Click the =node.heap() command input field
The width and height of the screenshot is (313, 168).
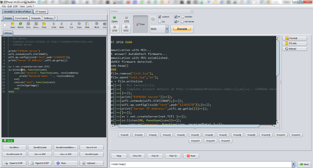[201, 164]
